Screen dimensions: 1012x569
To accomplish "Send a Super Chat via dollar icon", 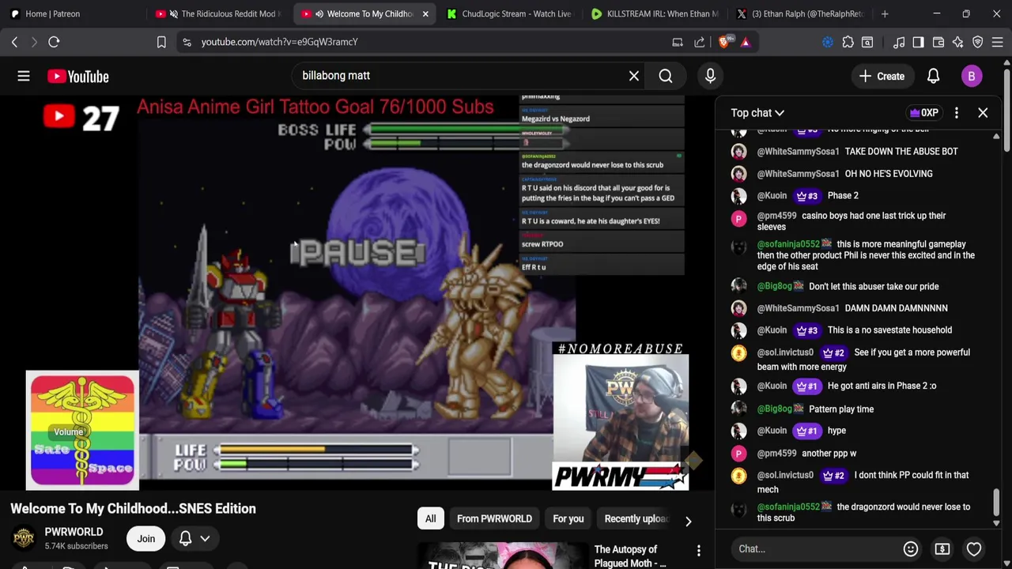I will [942, 548].
